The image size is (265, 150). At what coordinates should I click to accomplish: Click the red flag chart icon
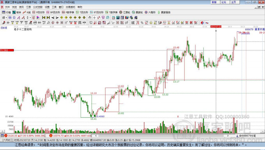tap(38, 18)
